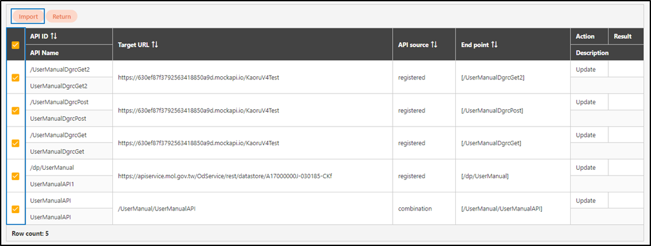651x246 pixels.
Task: Sort by API source arrows icon
Action: click(434, 45)
